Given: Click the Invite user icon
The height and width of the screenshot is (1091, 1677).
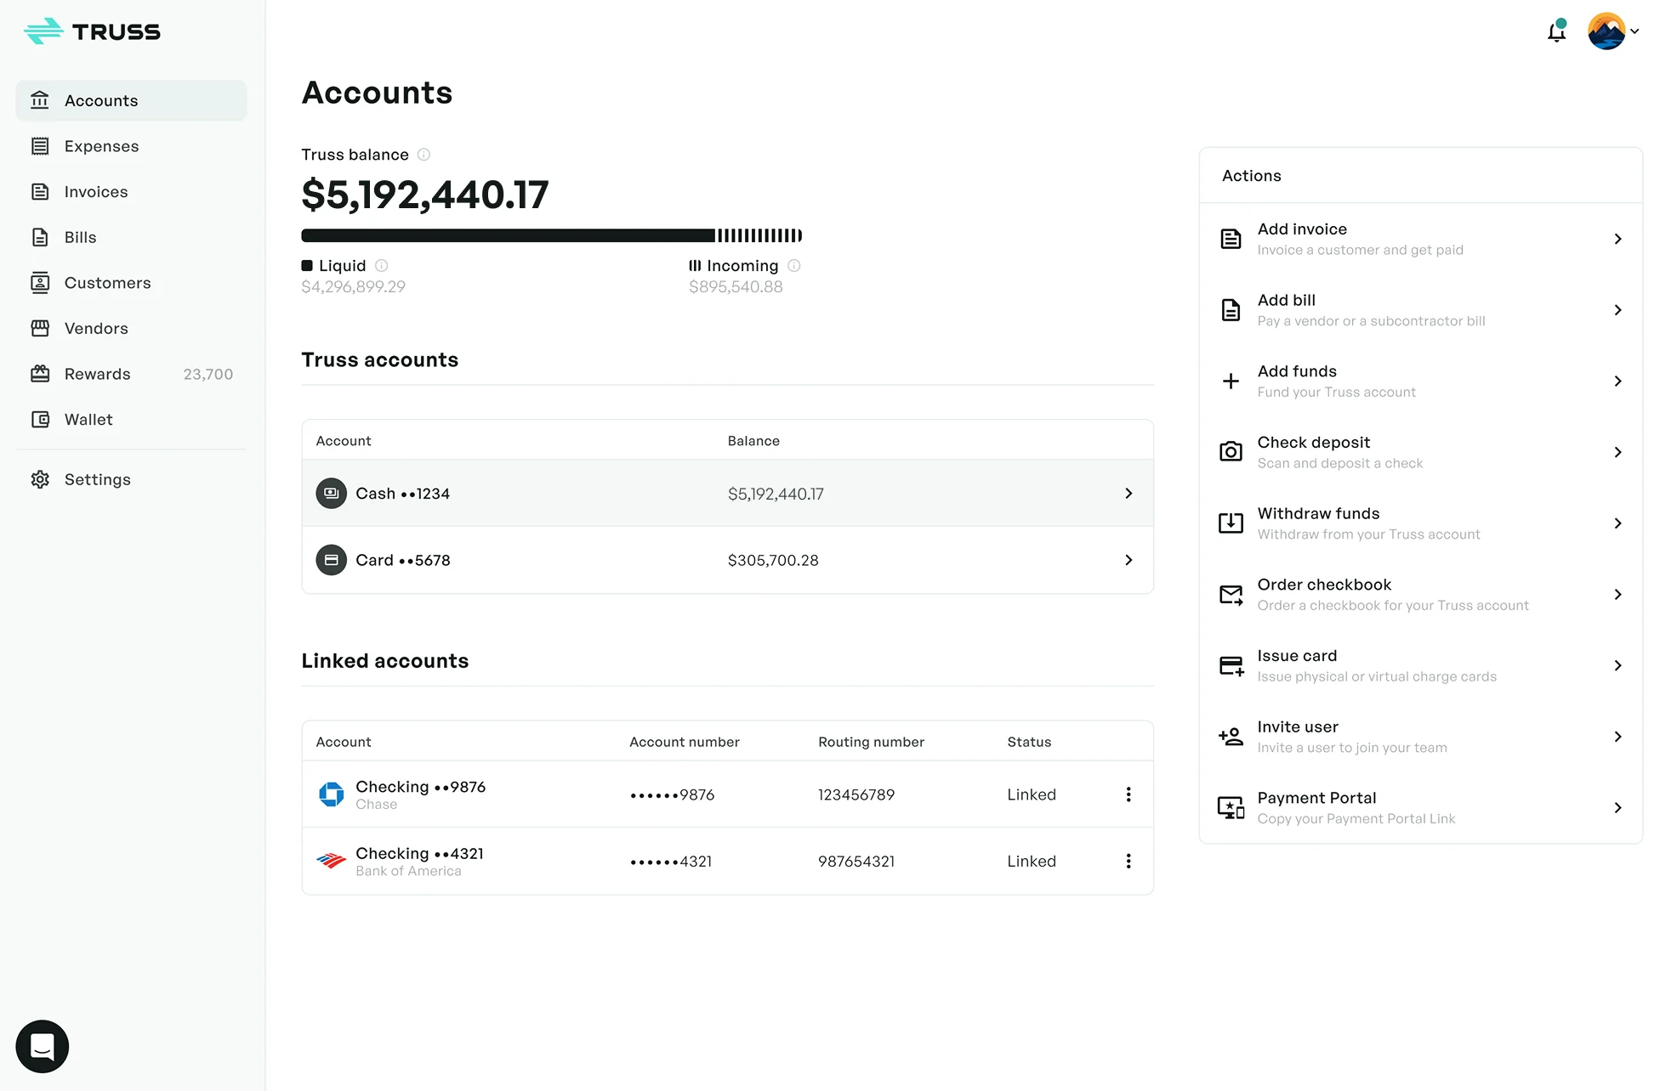Looking at the screenshot, I should pyautogui.click(x=1231, y=737).
